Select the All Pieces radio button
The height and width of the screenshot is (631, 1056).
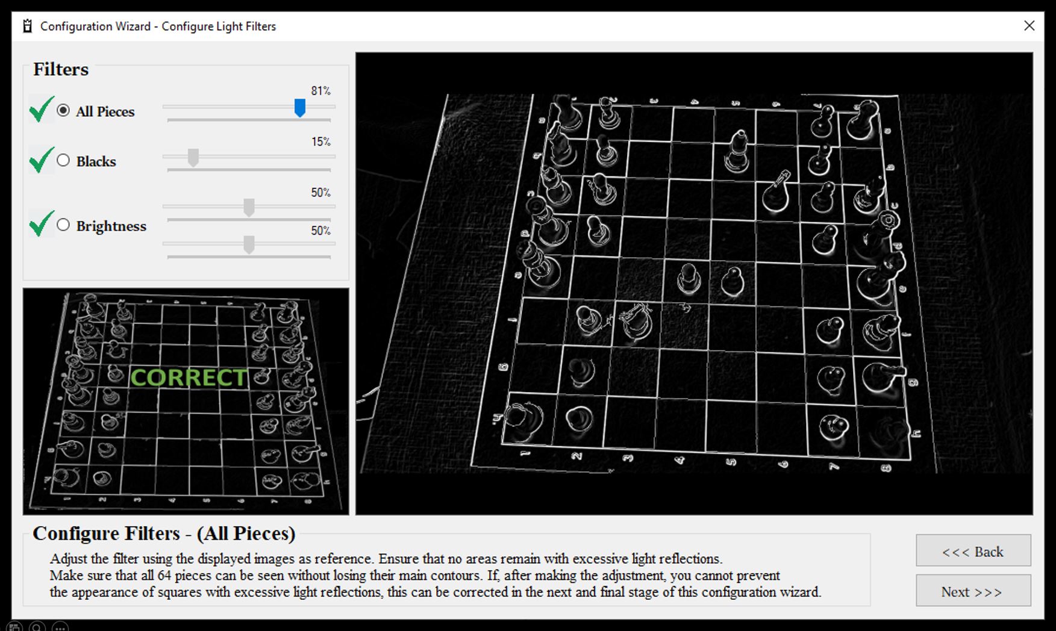pyautogui.click(x=63, y=111)
